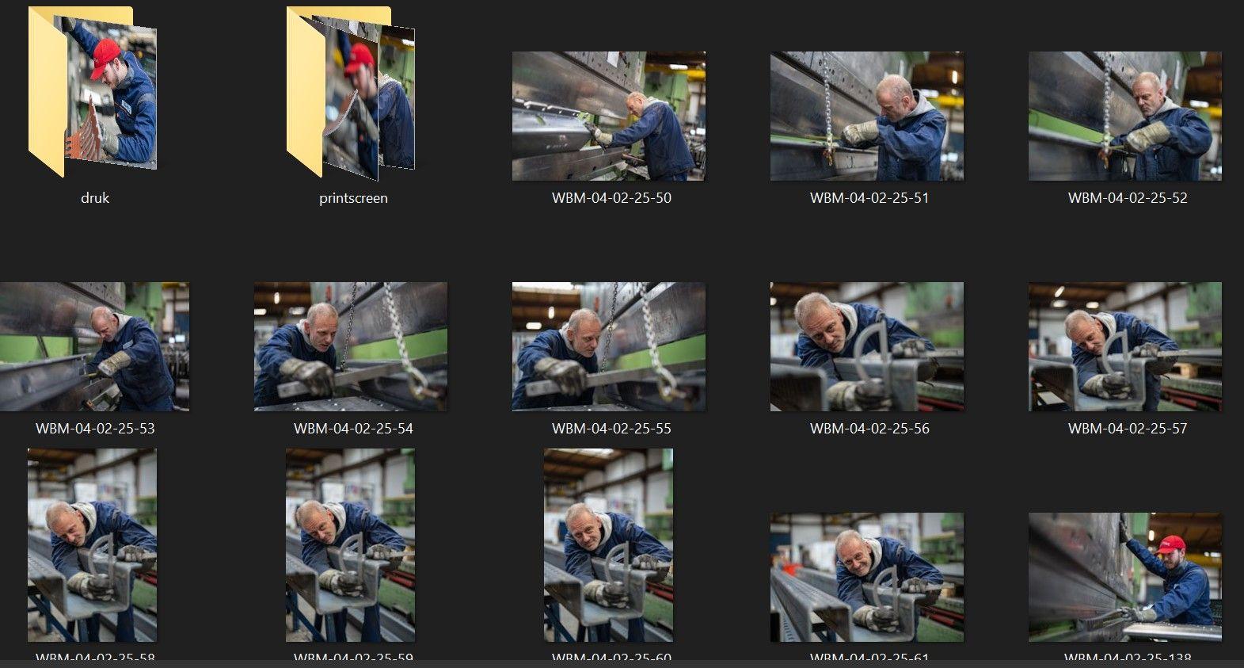Viewport: 1244px width, 668px height.
Task: Select photo thumbnail WBM-04-02-25-57
Action: pyautogui.click(x=1124, y=346)
